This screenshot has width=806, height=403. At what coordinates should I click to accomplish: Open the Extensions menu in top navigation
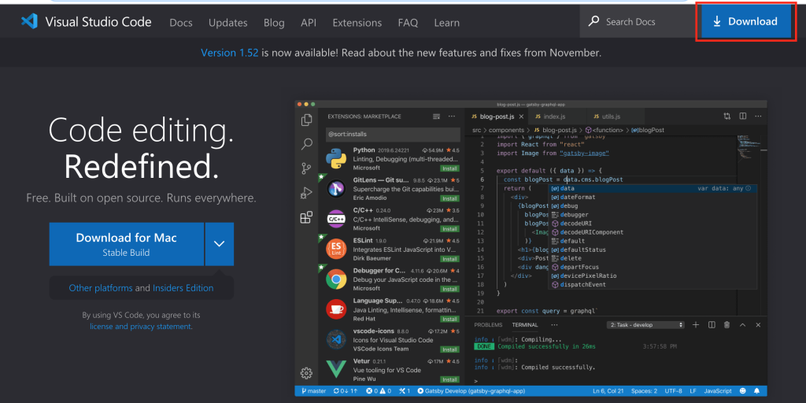[x=357, y=23]
